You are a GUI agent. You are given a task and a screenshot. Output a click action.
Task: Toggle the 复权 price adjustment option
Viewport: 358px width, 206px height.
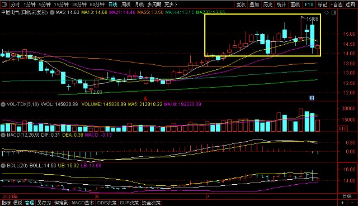(x=241, y=4)
